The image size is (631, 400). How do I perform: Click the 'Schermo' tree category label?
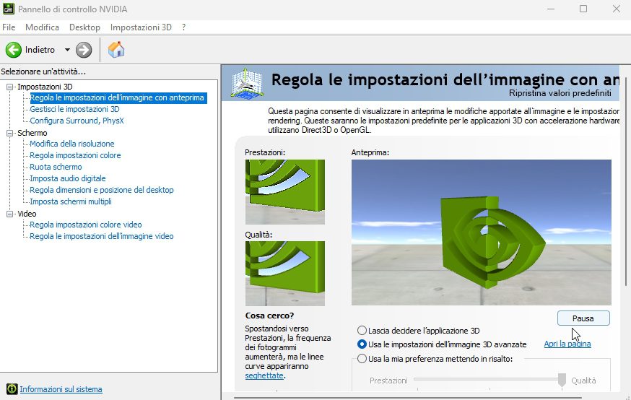coord(32,133)
